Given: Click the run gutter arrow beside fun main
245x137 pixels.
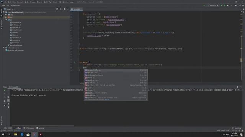Looking at the screenshot, I should tap(75, 62).
